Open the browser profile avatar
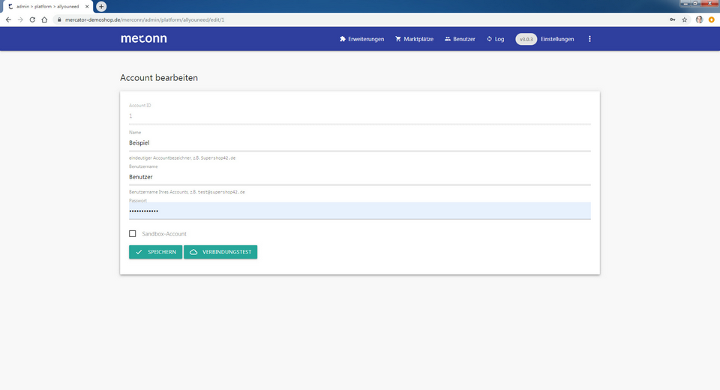 (x=699, y=19)
